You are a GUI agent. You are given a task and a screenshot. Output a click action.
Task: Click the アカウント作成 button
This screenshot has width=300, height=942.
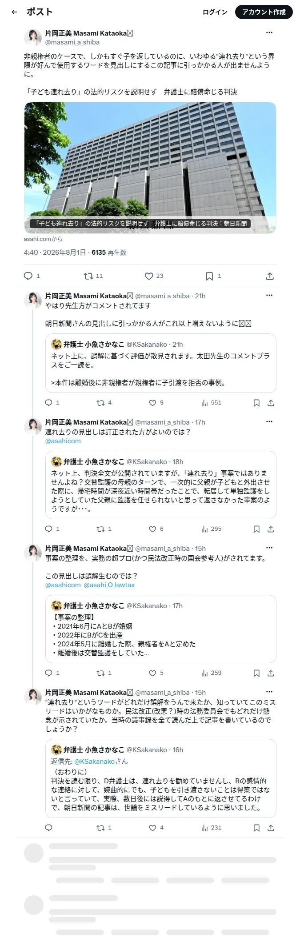pyautogui.click(x=264, y=12)
